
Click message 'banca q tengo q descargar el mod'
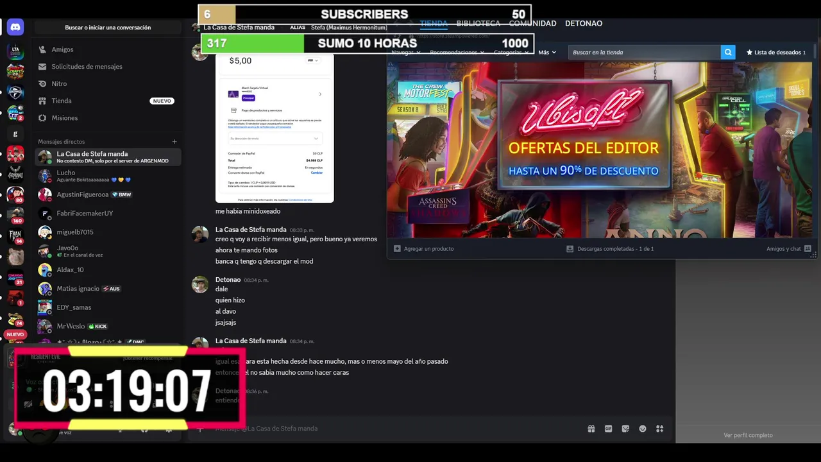point(264,261)
